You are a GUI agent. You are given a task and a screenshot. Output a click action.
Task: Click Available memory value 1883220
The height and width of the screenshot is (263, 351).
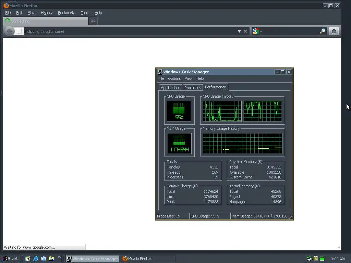pyautogui.click(x=274, y=172)
